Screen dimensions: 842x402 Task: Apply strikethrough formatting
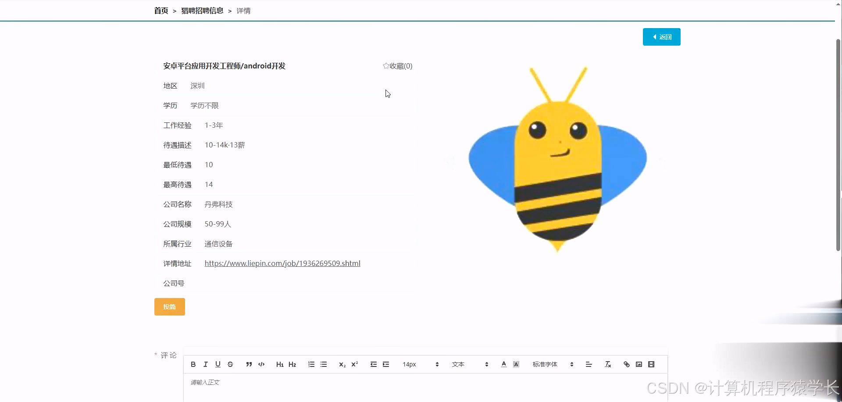click(230, 364)
